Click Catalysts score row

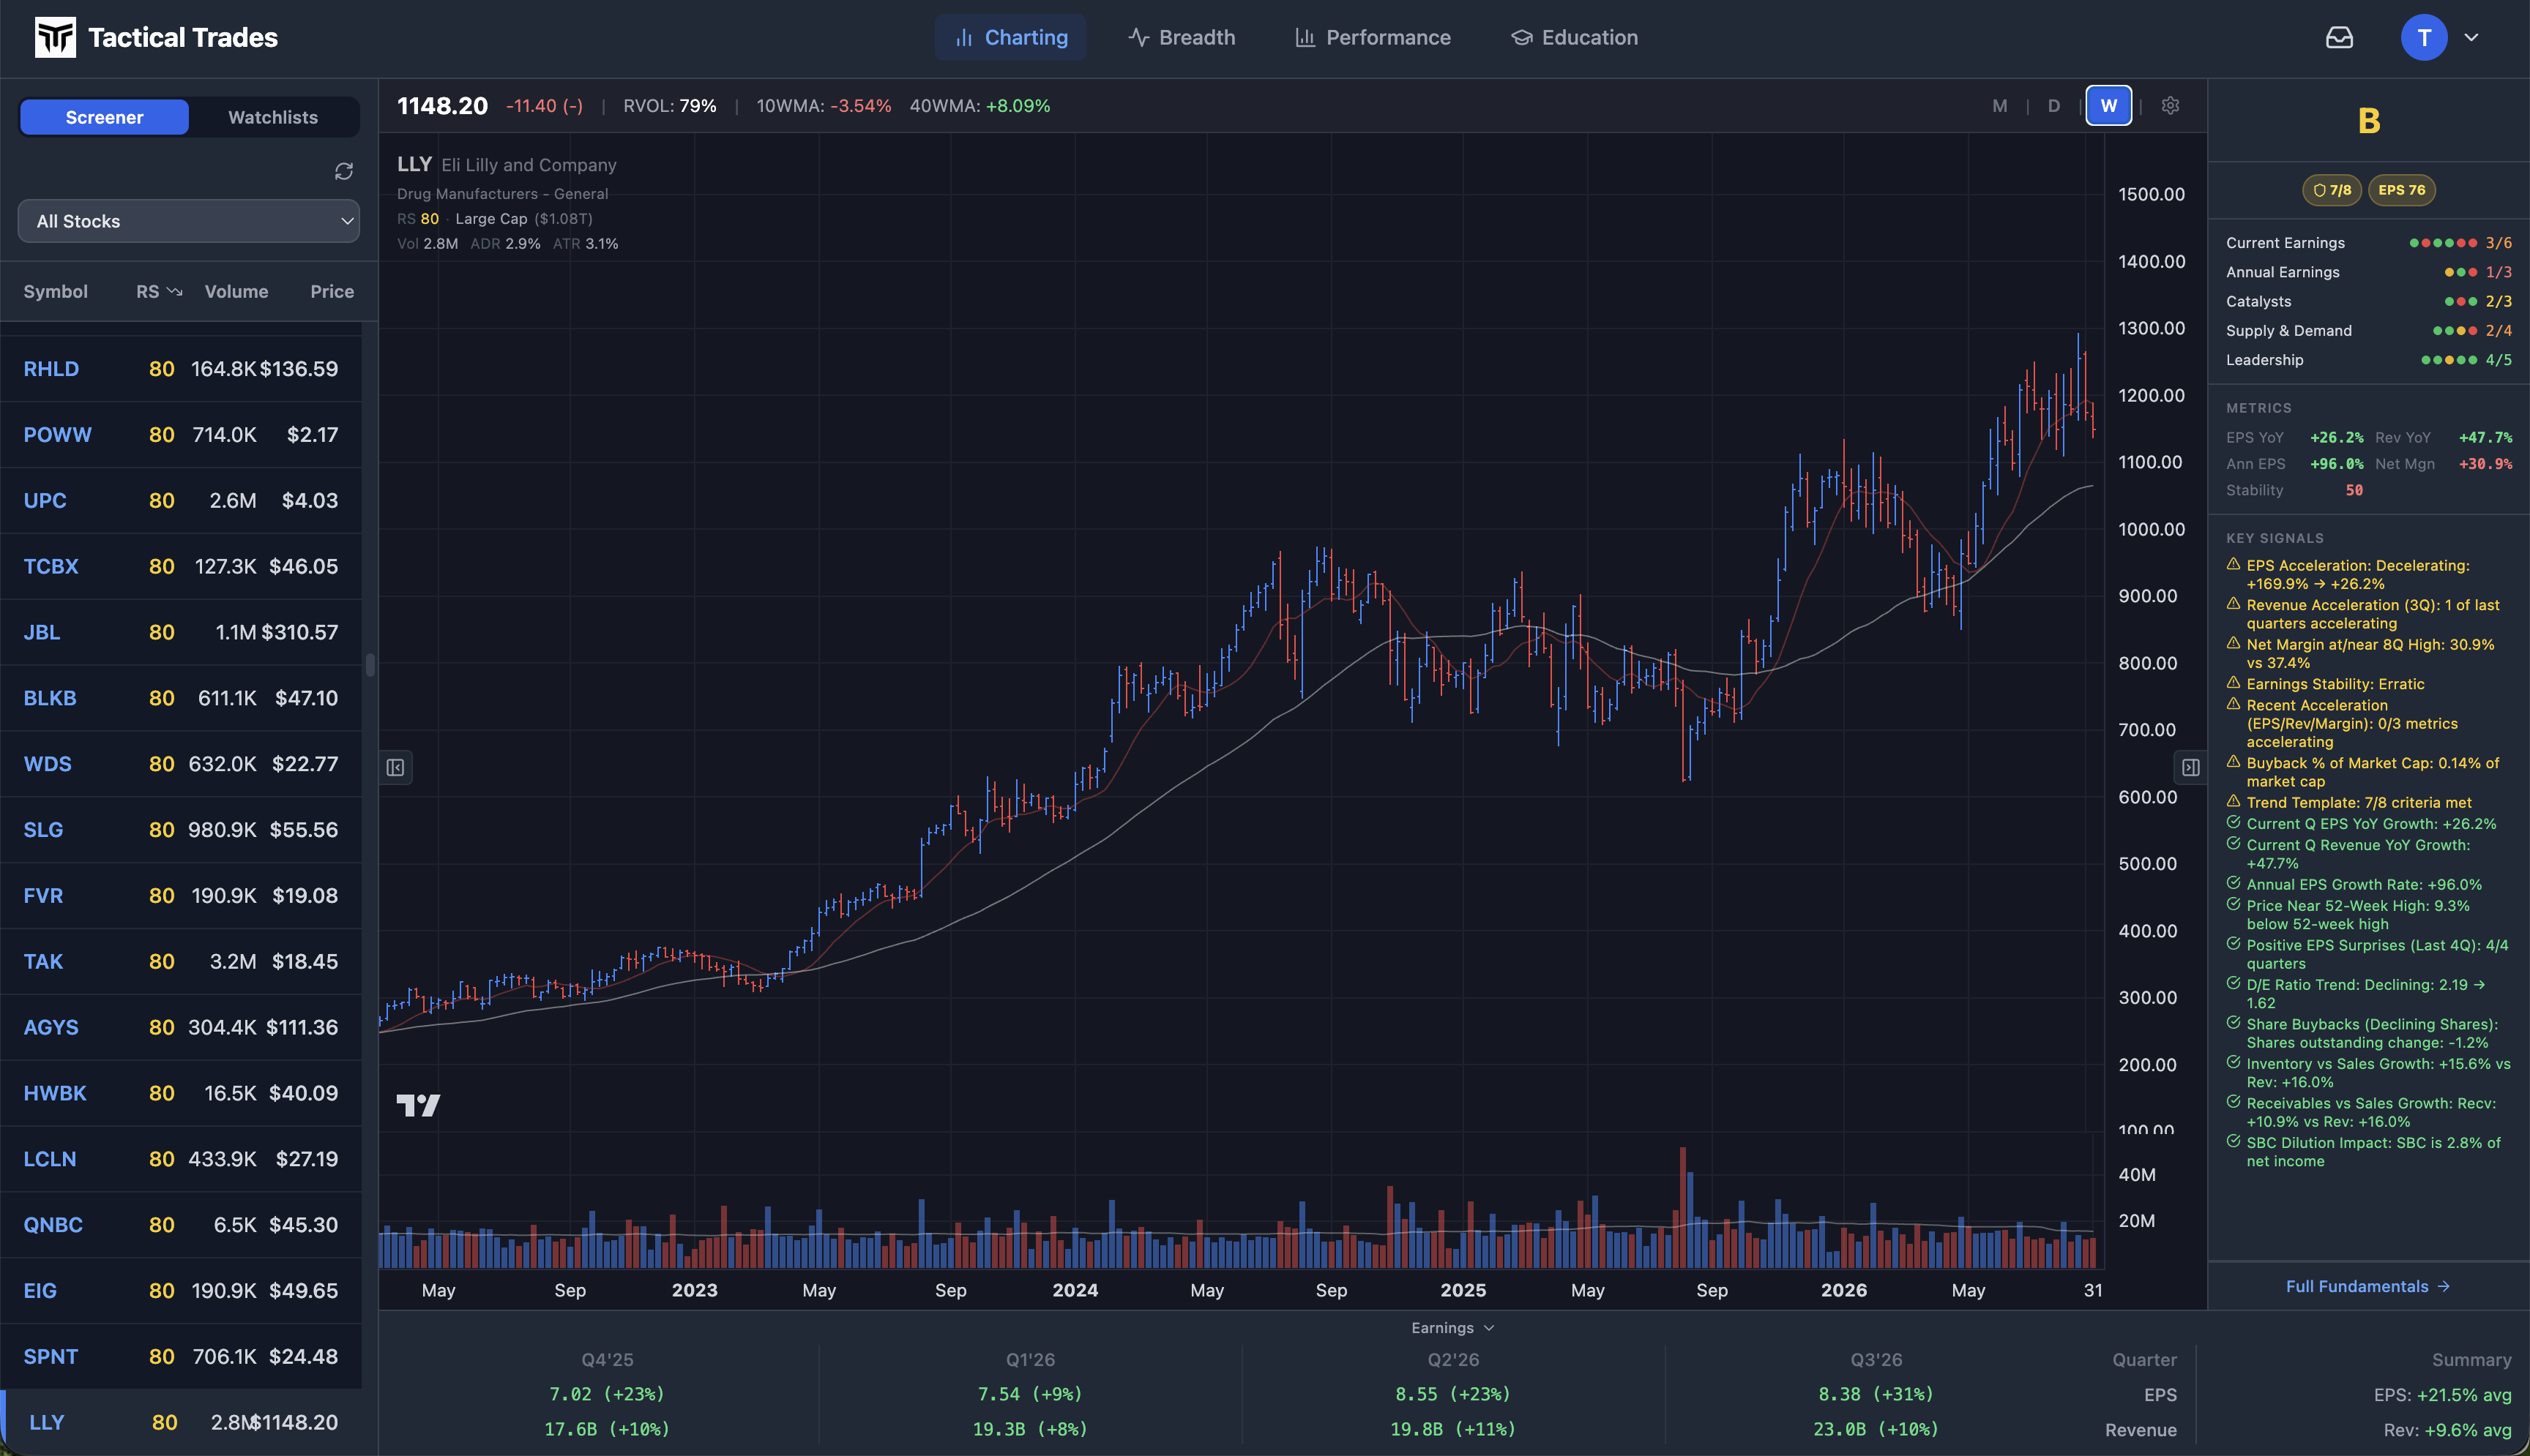pyautogui.click(x=2368, y=301)
